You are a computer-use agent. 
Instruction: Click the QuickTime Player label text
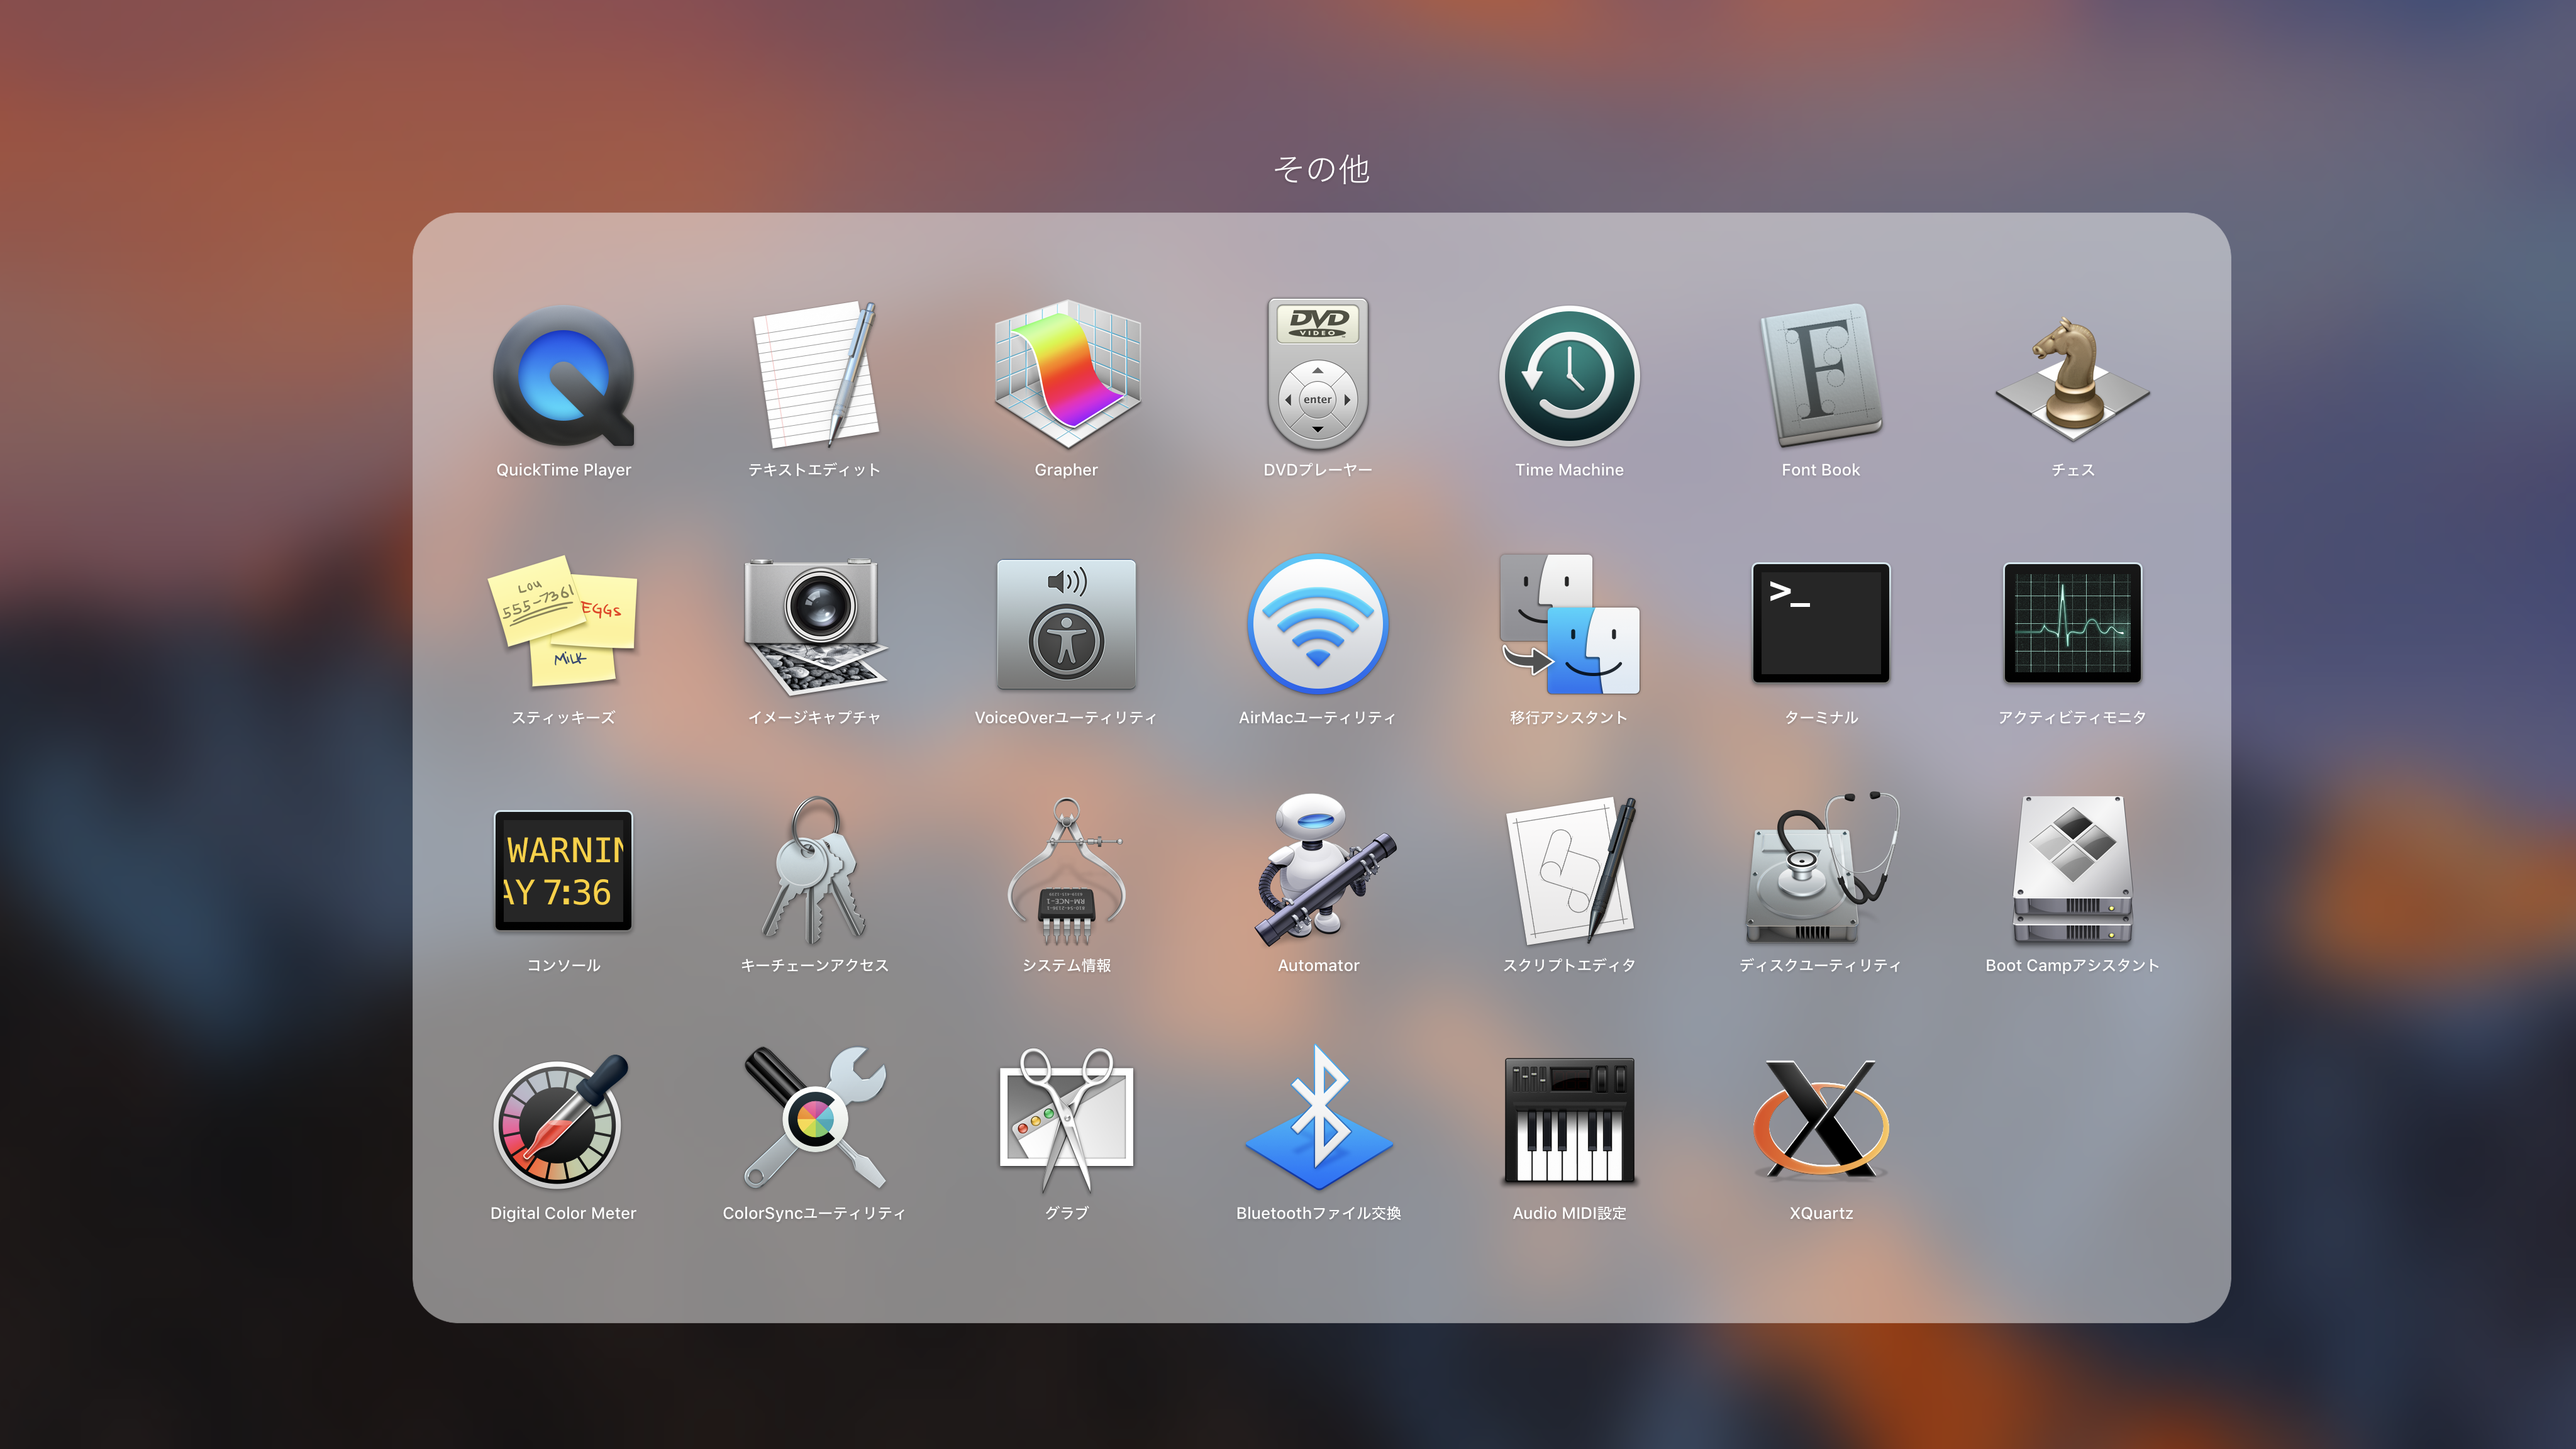(x=563, y=470)
